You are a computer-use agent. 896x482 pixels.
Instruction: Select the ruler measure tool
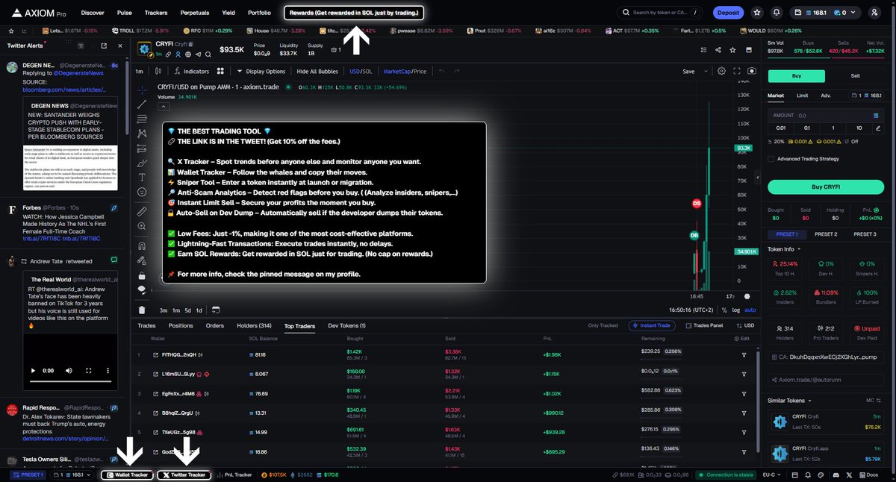coord(142,212)
